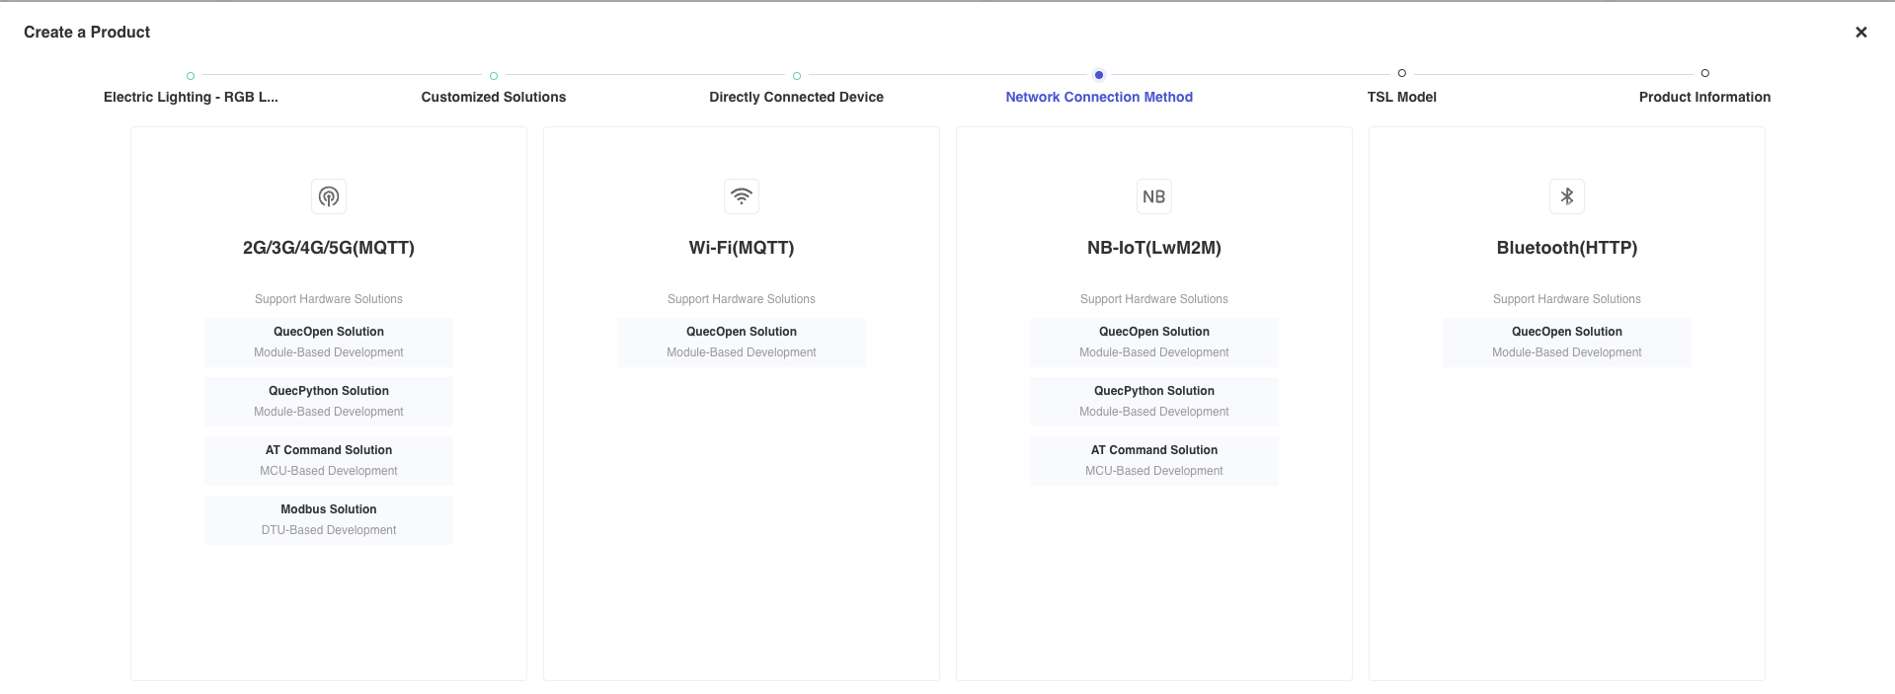Screen dimensions: 1895x694
Task: Select Modbus Solution DTU-Based Development
Action: [329, 520]
